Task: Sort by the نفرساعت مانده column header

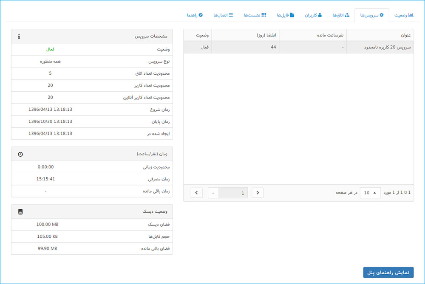Action: [313, 35]
